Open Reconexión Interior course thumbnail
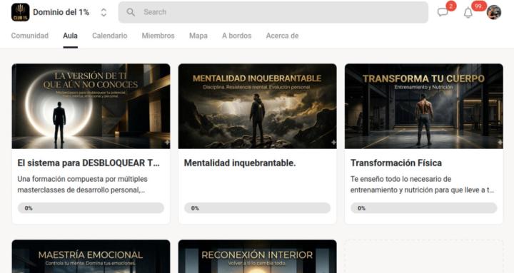Image resolution: width=514 pixels, height=273 pixels. point(257,257)
